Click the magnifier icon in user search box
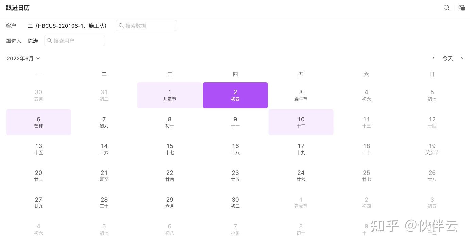 pyautogui.click(x=49, y=41)
